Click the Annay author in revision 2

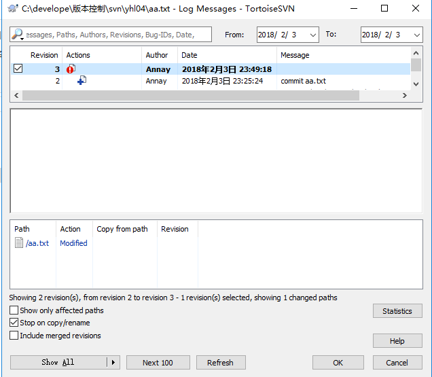tap(156, 81)
